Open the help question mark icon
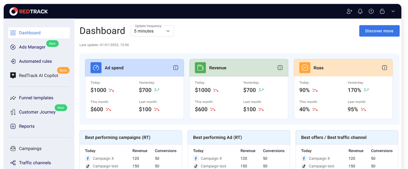This screenshot has height=169, width=408. [x=371, y=11]
